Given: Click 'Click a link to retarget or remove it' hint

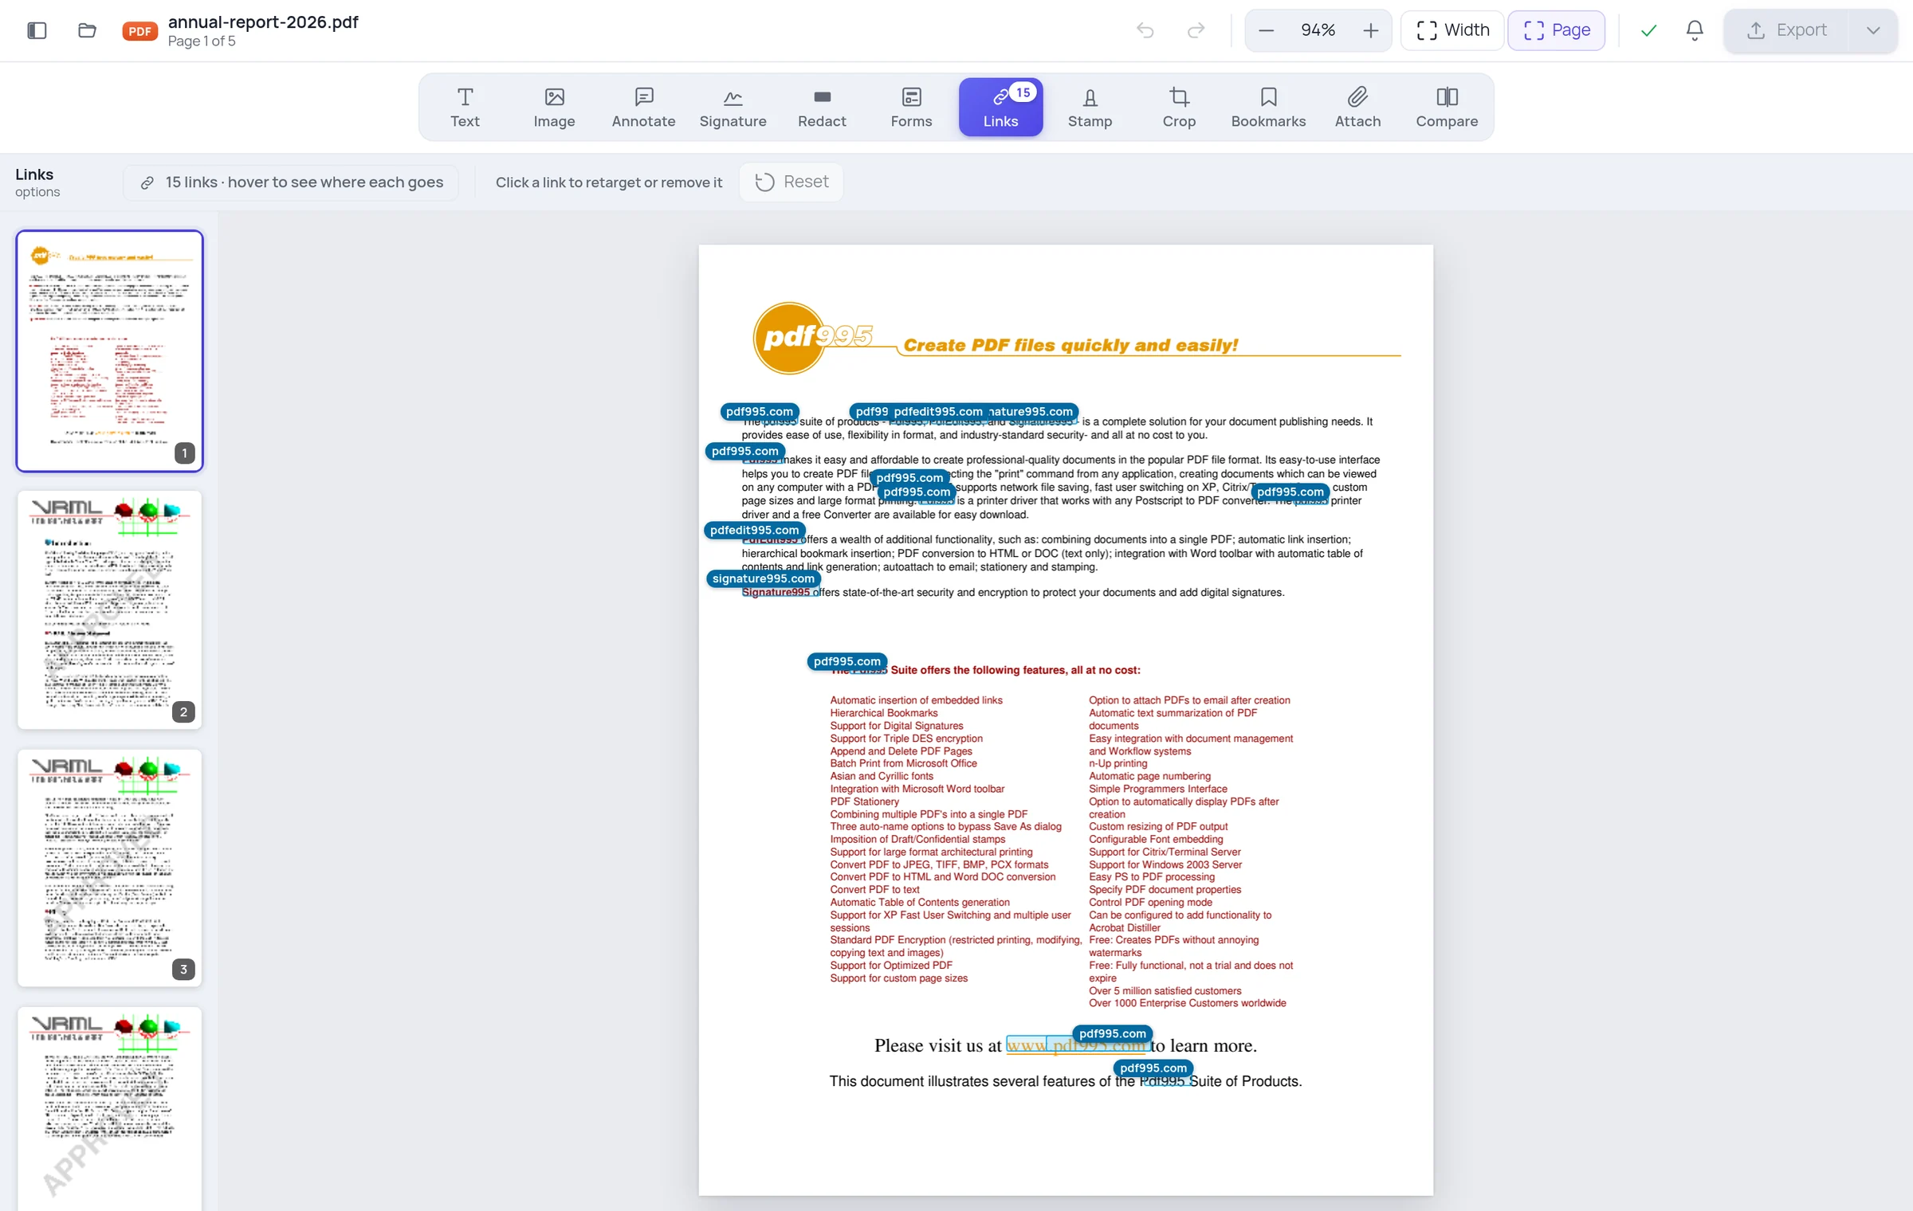Looking at the screenshot, I should 609,182.
